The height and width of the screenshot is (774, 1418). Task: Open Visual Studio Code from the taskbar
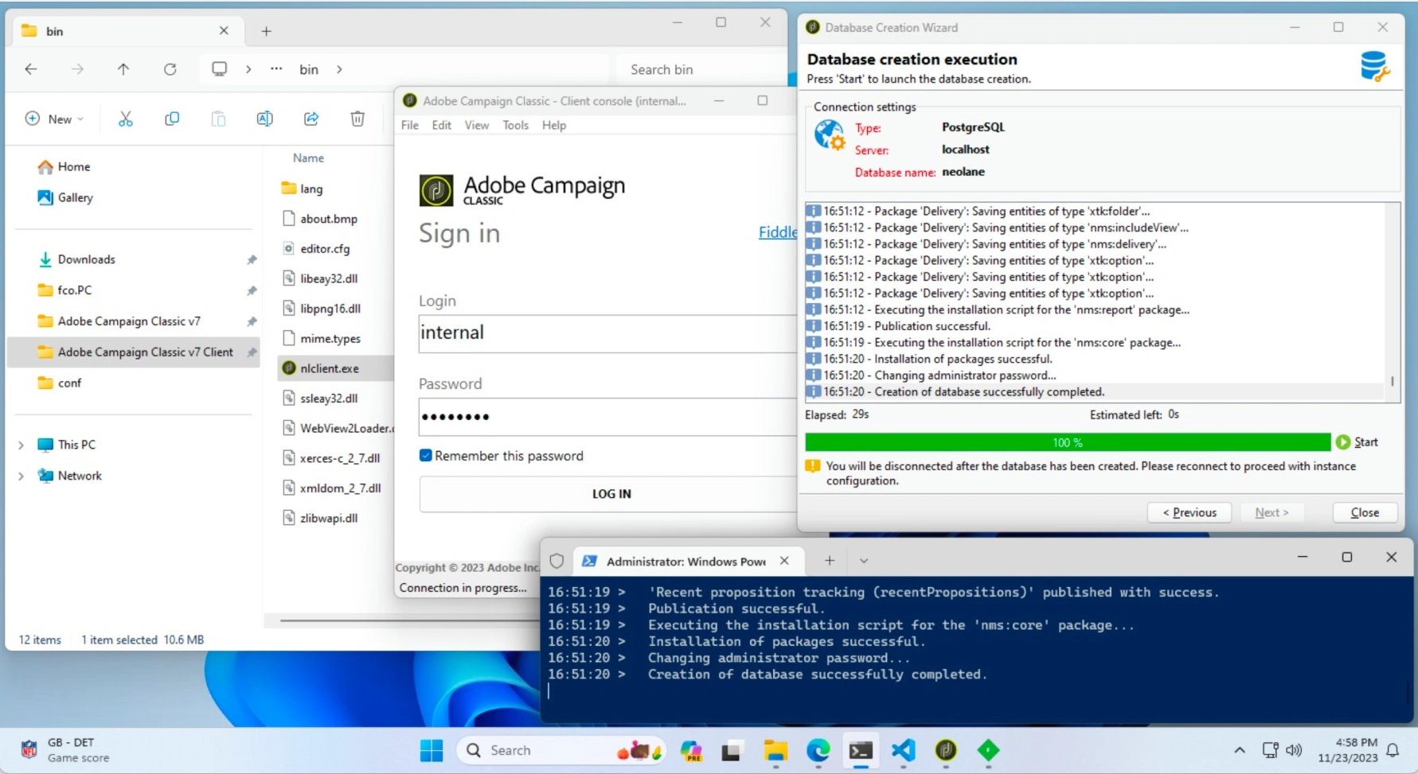[x=903, y=750]
